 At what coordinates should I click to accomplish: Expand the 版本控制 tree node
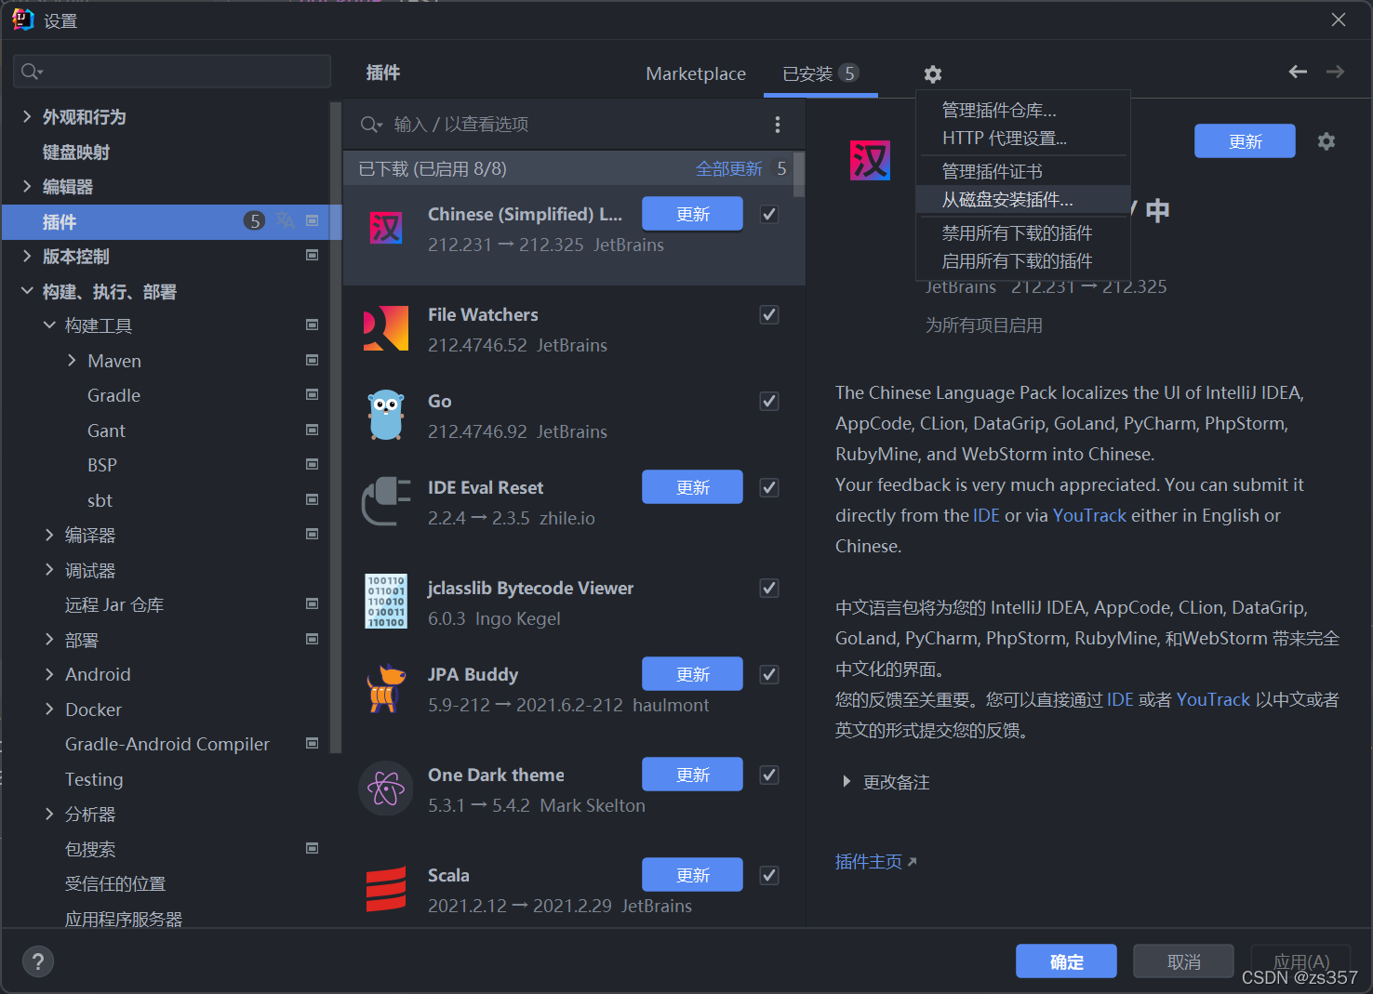coord(27,256)
